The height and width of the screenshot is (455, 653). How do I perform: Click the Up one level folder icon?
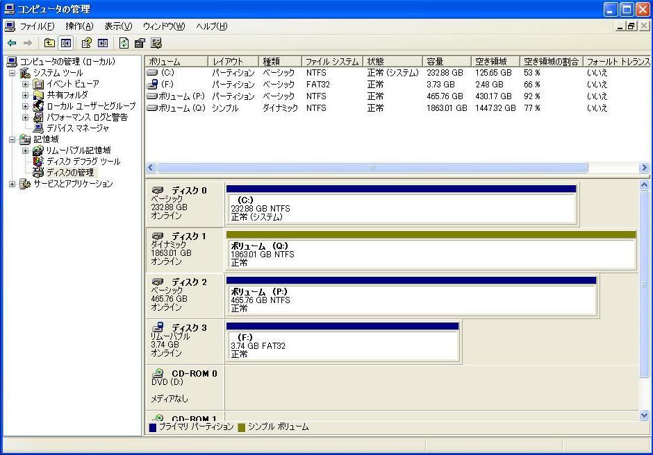point(49,43)
